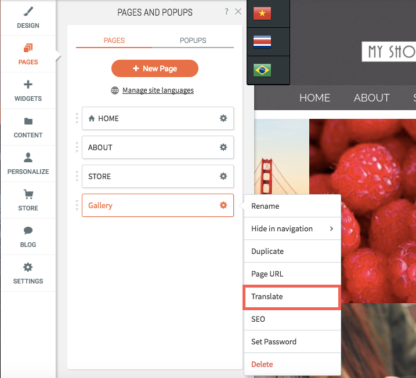
Task: Open the Settings gear in sidebar
Action: point(28,267)
